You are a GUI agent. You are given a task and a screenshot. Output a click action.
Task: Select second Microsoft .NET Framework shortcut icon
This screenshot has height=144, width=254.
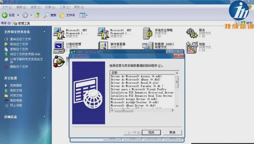[103, 33]
